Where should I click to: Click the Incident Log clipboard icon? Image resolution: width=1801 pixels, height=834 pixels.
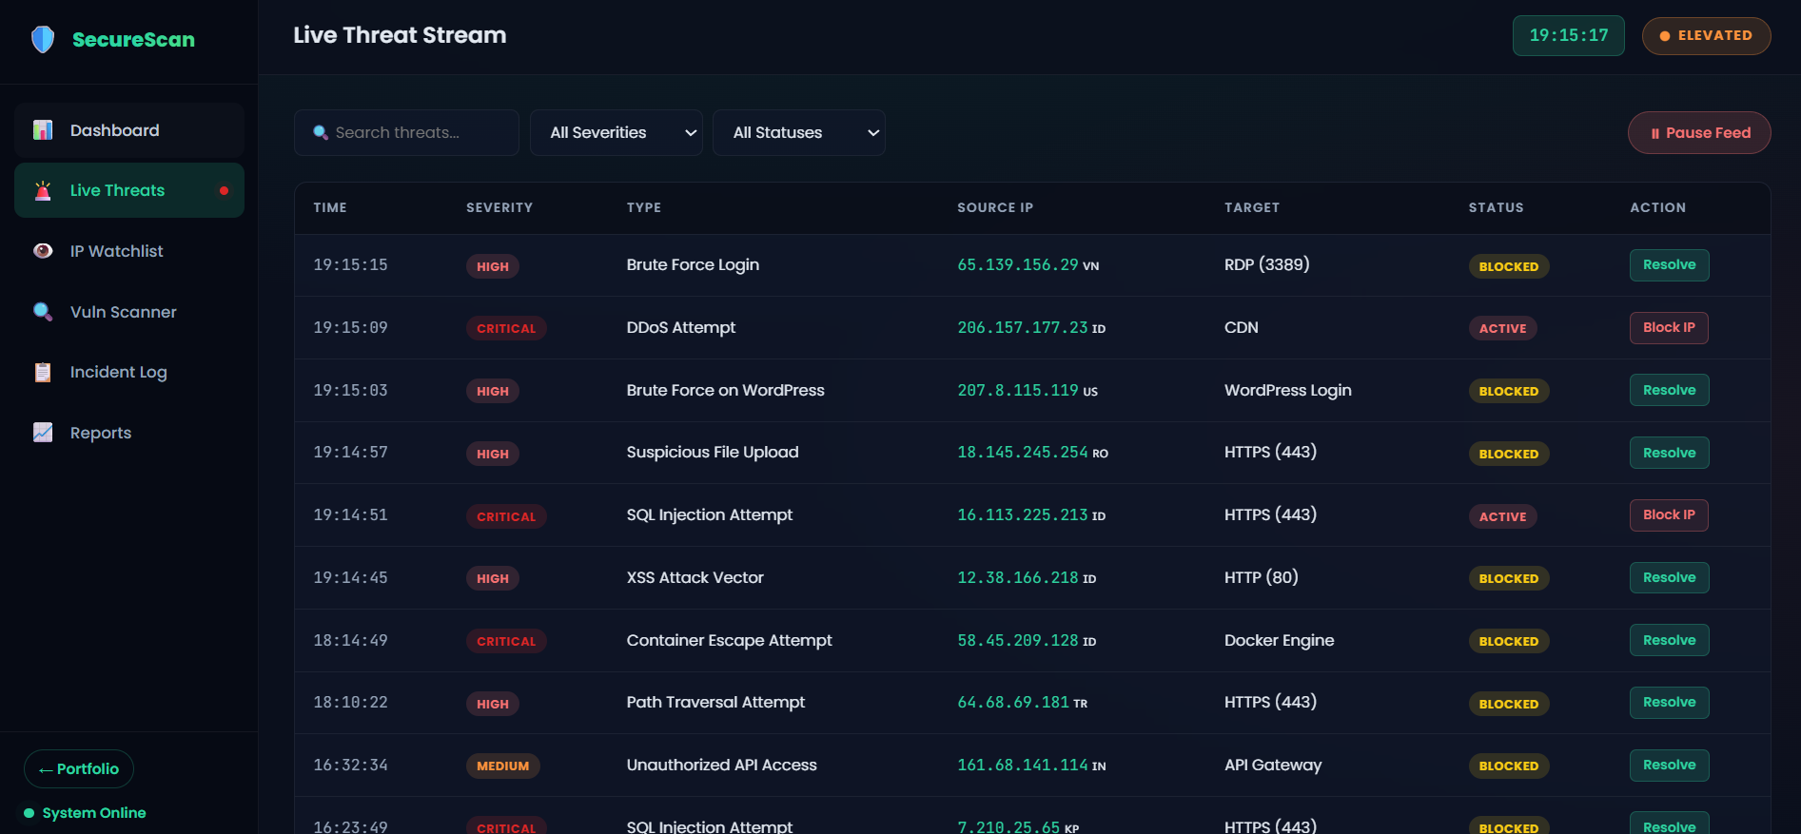[x=43, y=372]
